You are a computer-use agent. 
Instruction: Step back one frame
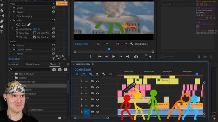tap(107, 57)
